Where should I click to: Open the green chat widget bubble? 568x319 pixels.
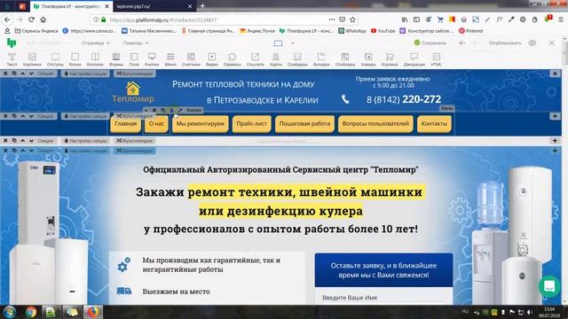[x=549, y=286]
